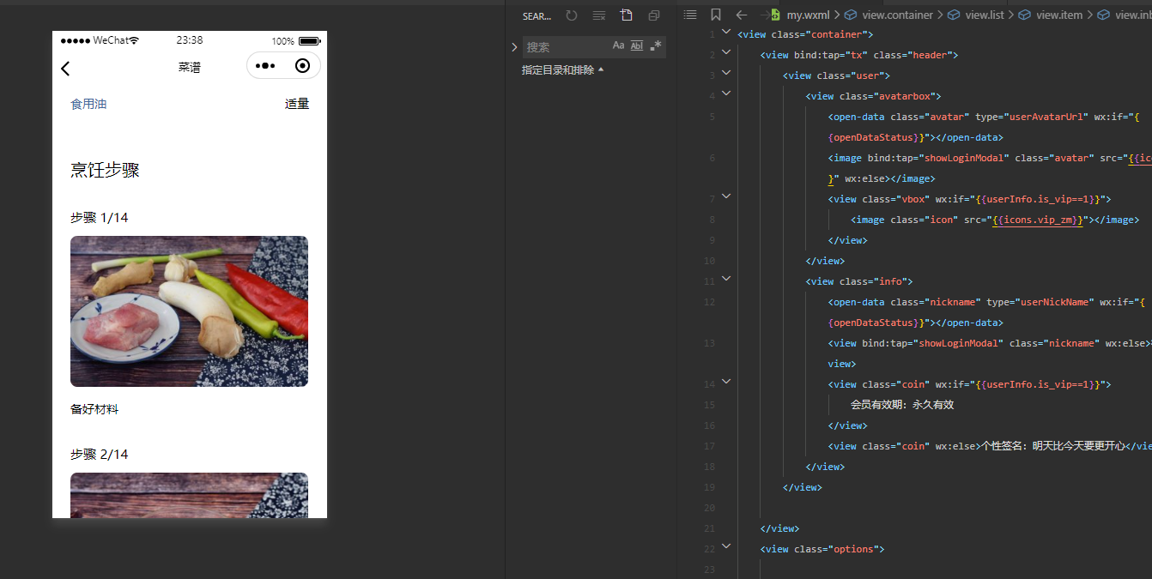Click the 会员有效期: 永久有效 code text
This screenshot has width=1152, height=579.
[902, 405]
